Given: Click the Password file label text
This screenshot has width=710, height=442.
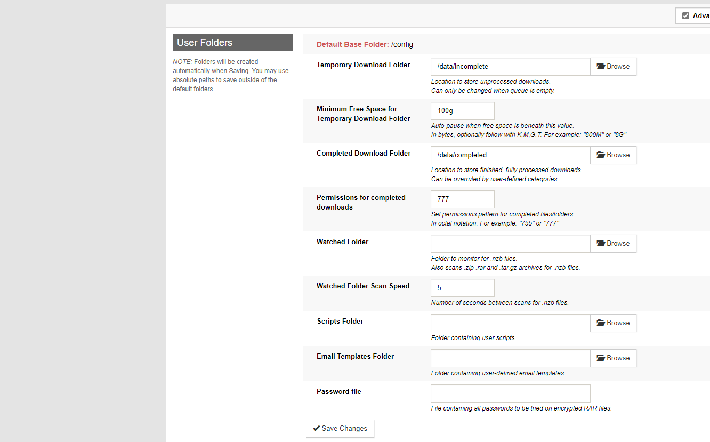Looking at the screenshot, I should tap(338, 391).
